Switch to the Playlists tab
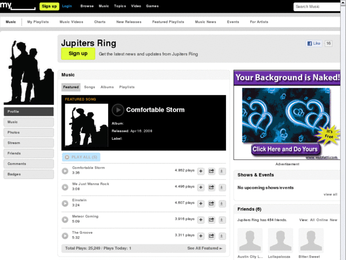 (x=127, y=87)
